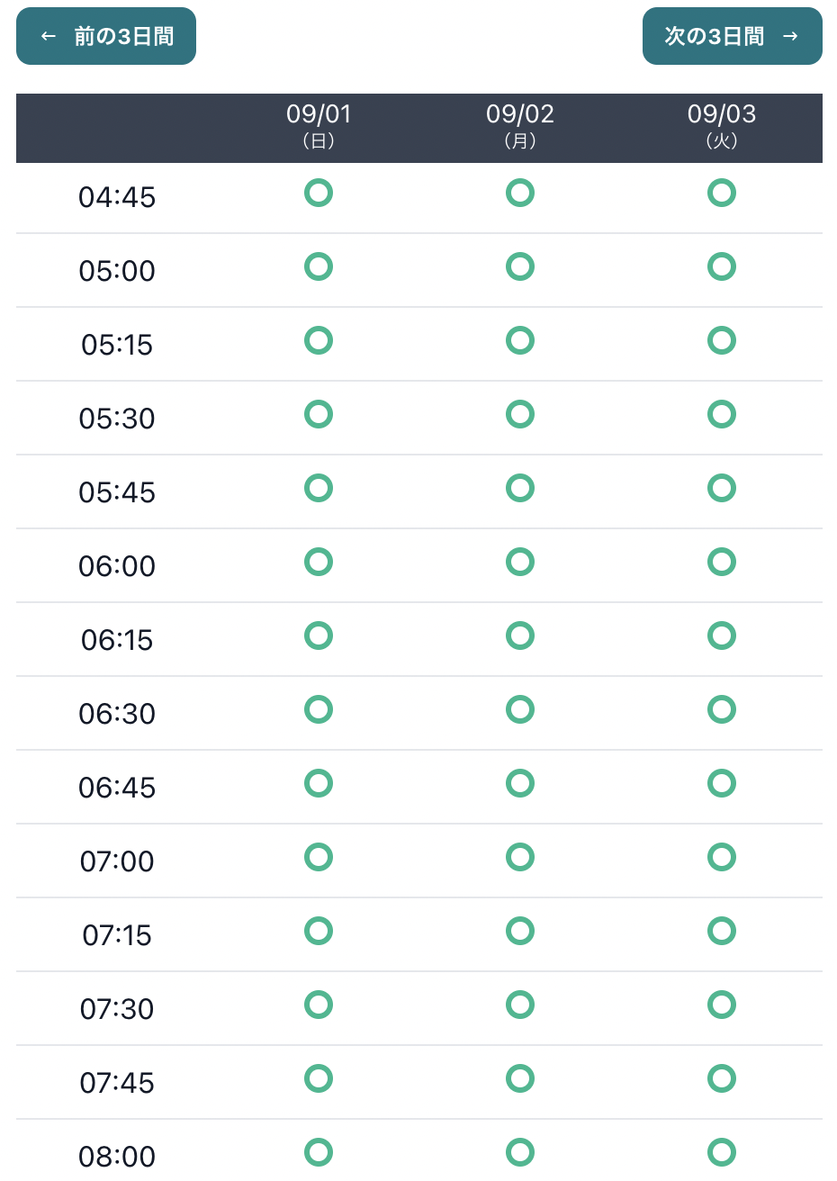Select the 07:00 circle on 09/01
837x1181 pixels.
point(319,857)
